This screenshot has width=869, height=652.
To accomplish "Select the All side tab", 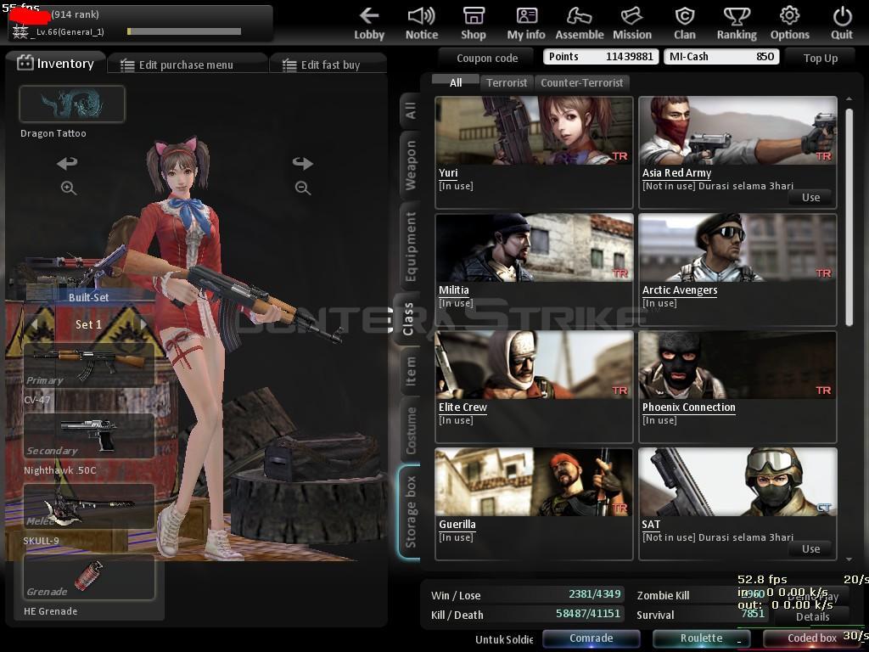I will tap(411, 110).
